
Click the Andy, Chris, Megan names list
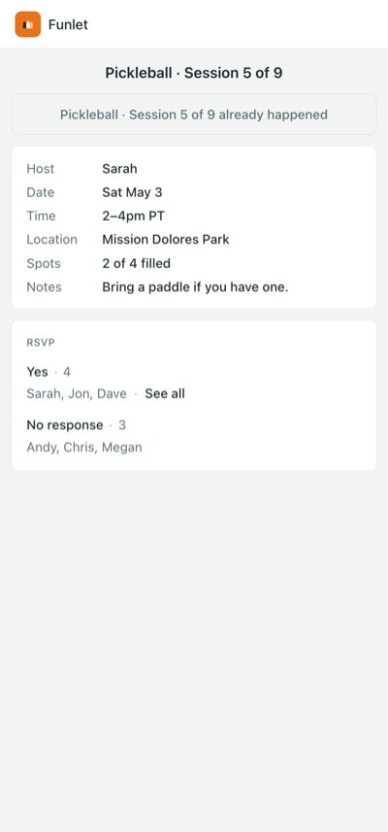[x=84, y=448]
